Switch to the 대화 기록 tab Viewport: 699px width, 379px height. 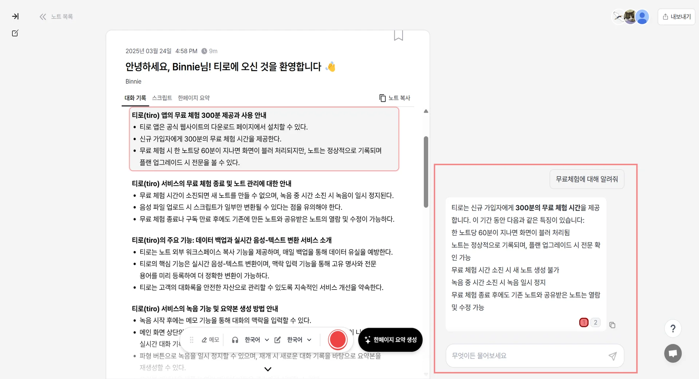click(x=135, y=98)
